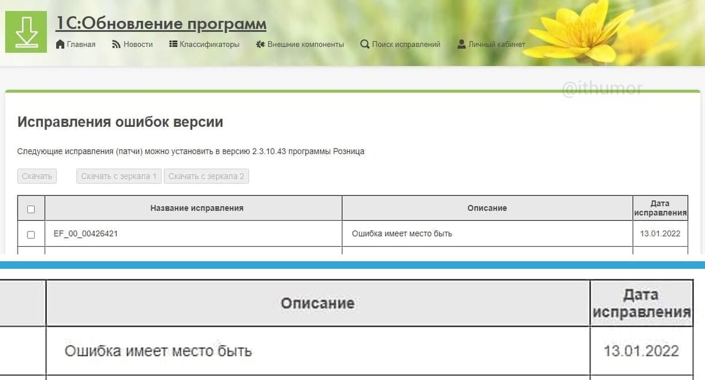Click the list icon beside Классификаторы
Screen dimensions: 705x380
tap(173, 44)
